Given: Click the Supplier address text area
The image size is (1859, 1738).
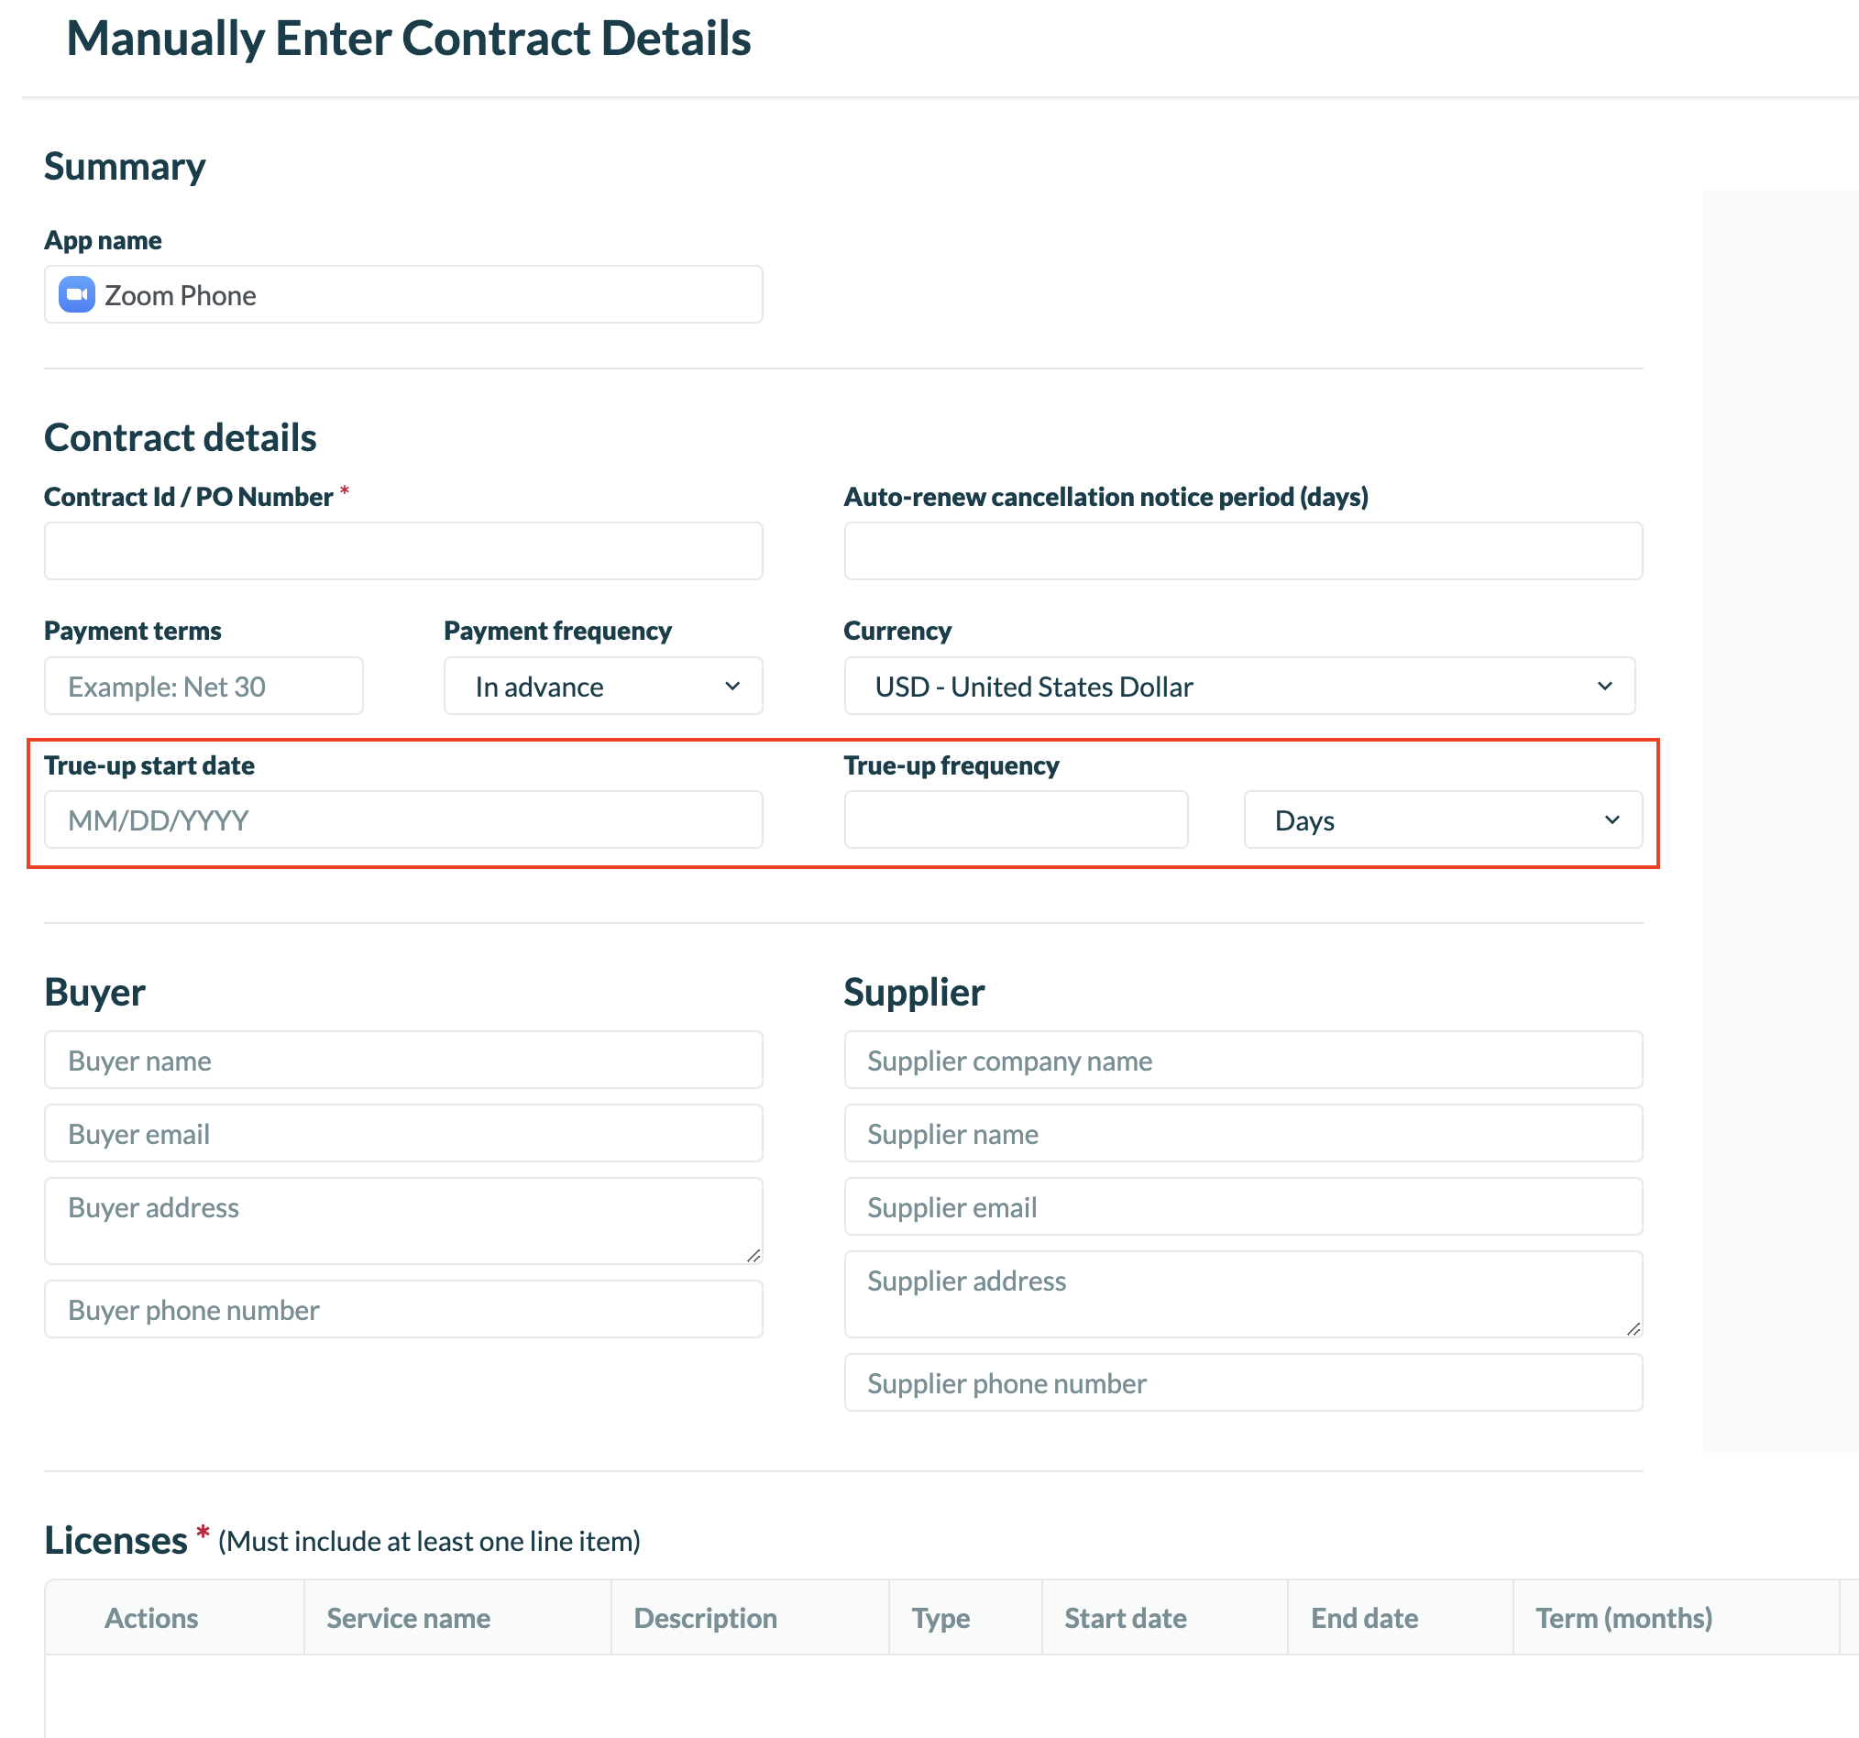Looking at the screenshot, I should [1243, 1294].
